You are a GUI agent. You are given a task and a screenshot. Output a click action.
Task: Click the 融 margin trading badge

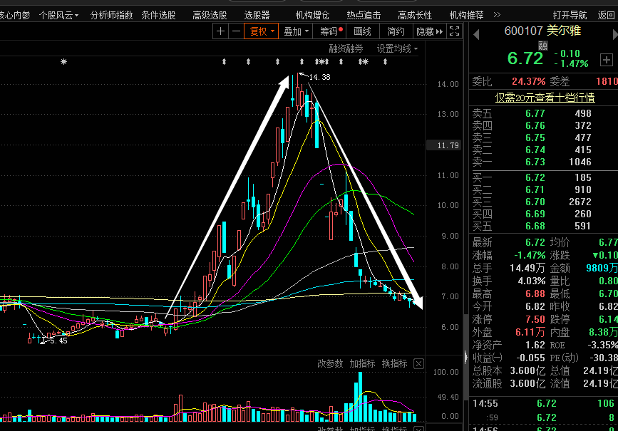point(542,46)
